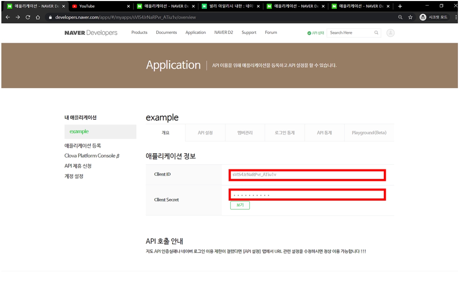The height and width of the screenshot is (302, 463).
Task: Open 애플리케이션 등록 in the sidebar
Action: 83,146
